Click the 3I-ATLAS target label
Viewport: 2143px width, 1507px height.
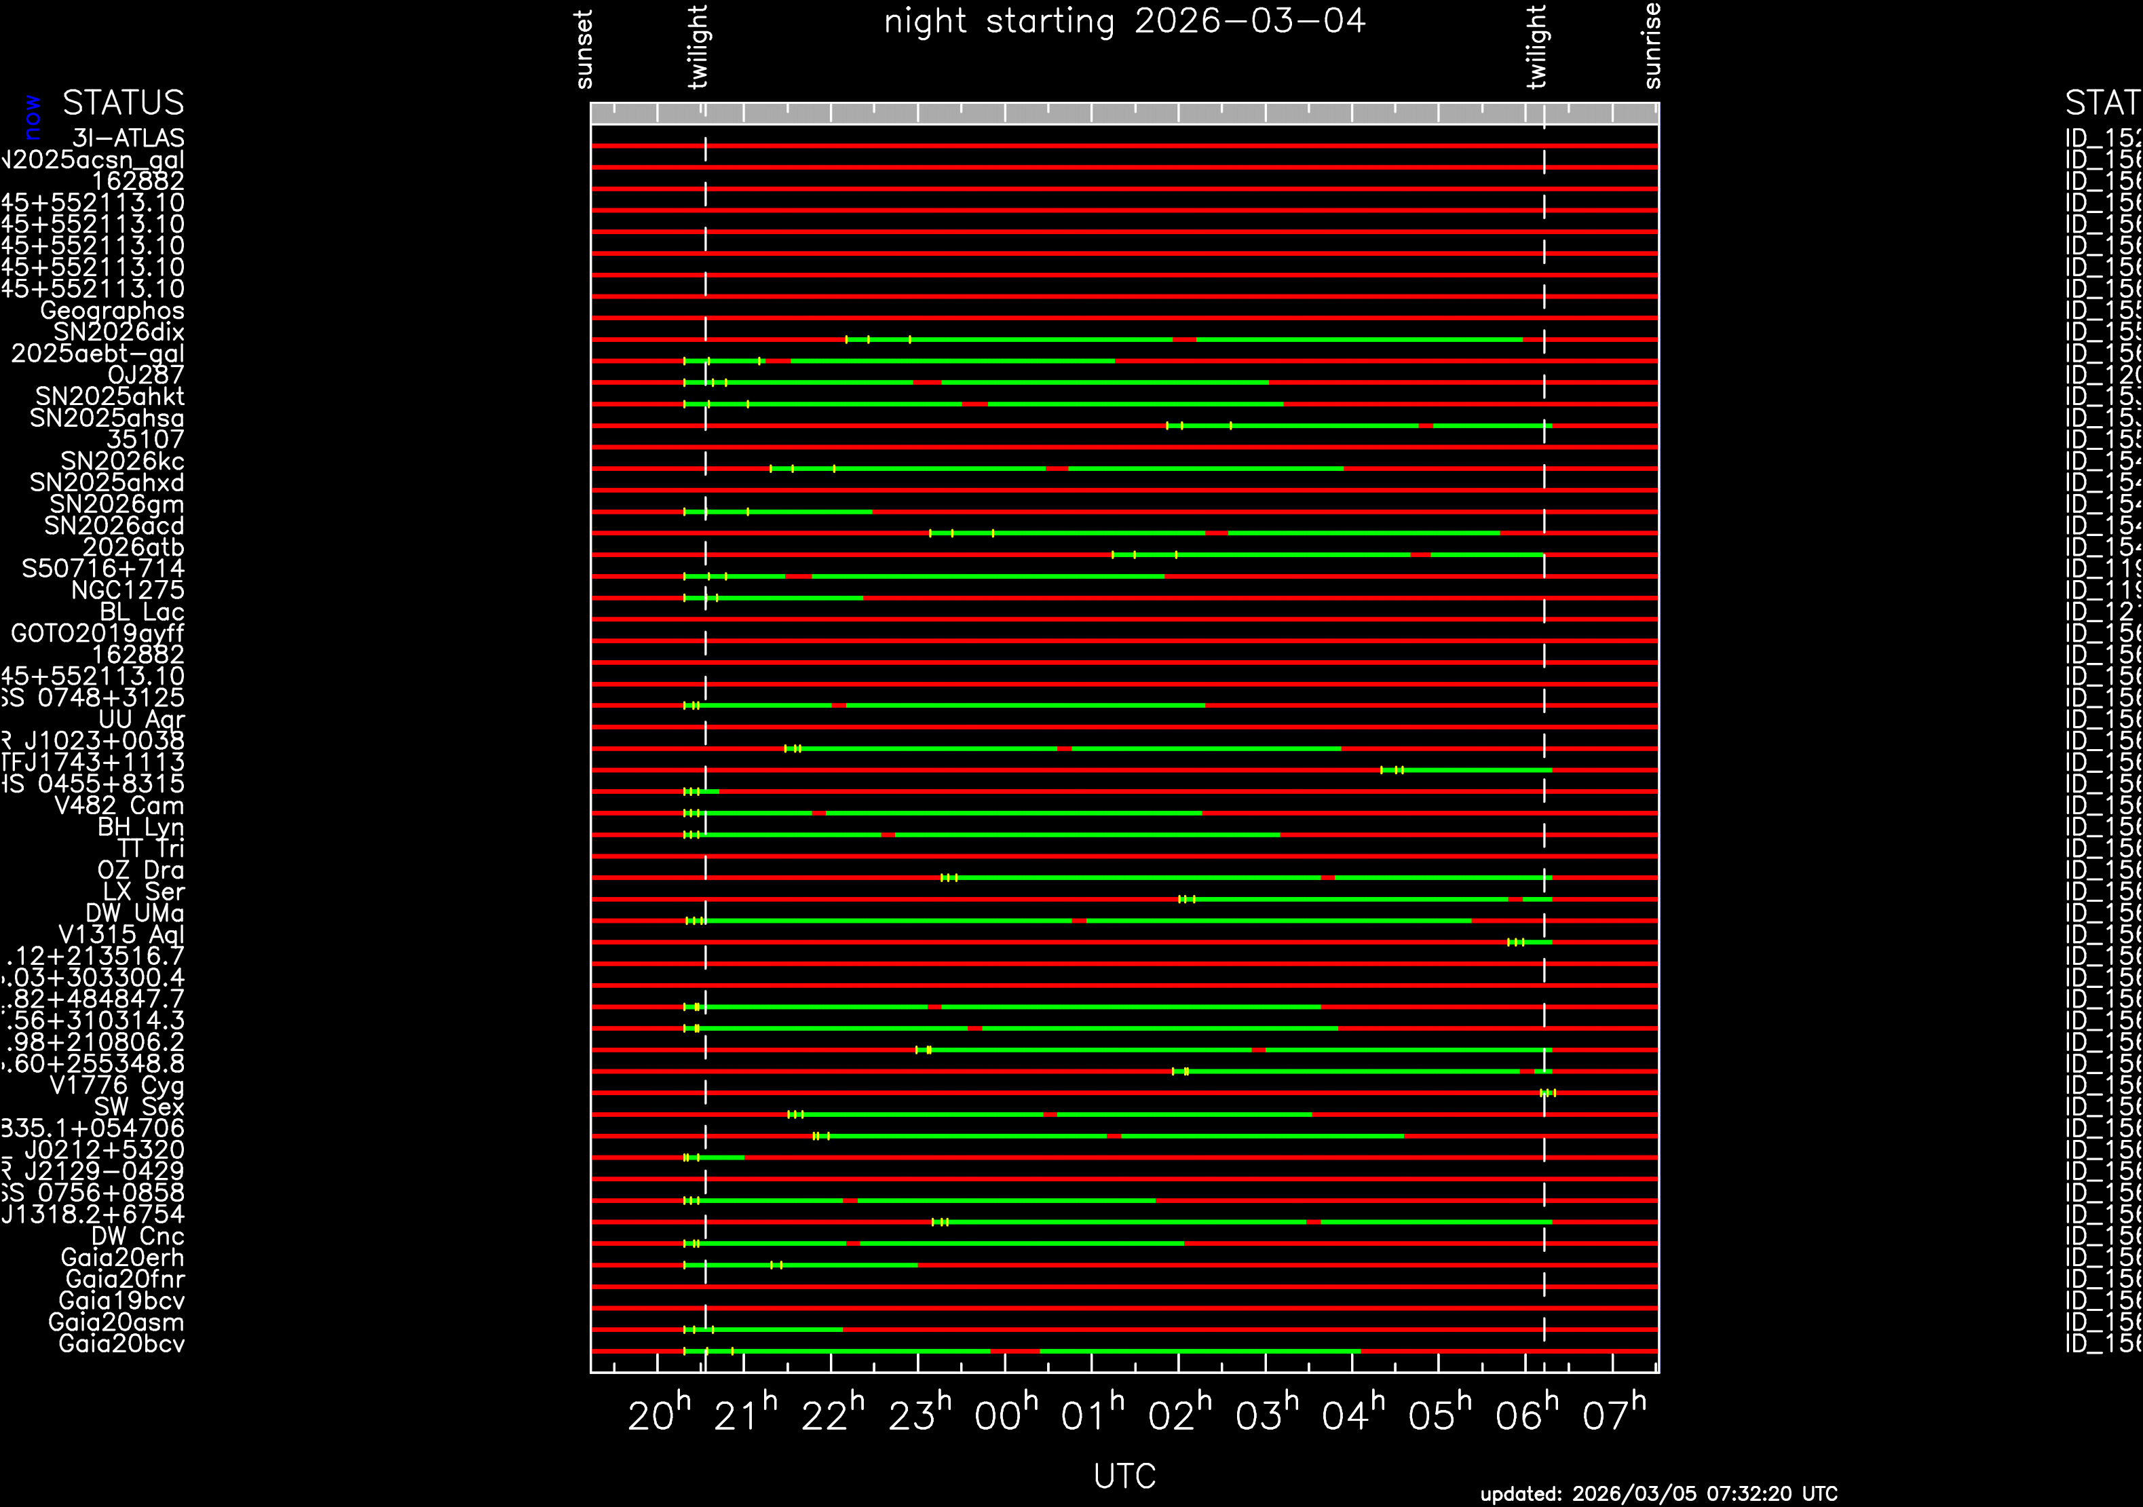pyautogui.click(x=128, y=138)
